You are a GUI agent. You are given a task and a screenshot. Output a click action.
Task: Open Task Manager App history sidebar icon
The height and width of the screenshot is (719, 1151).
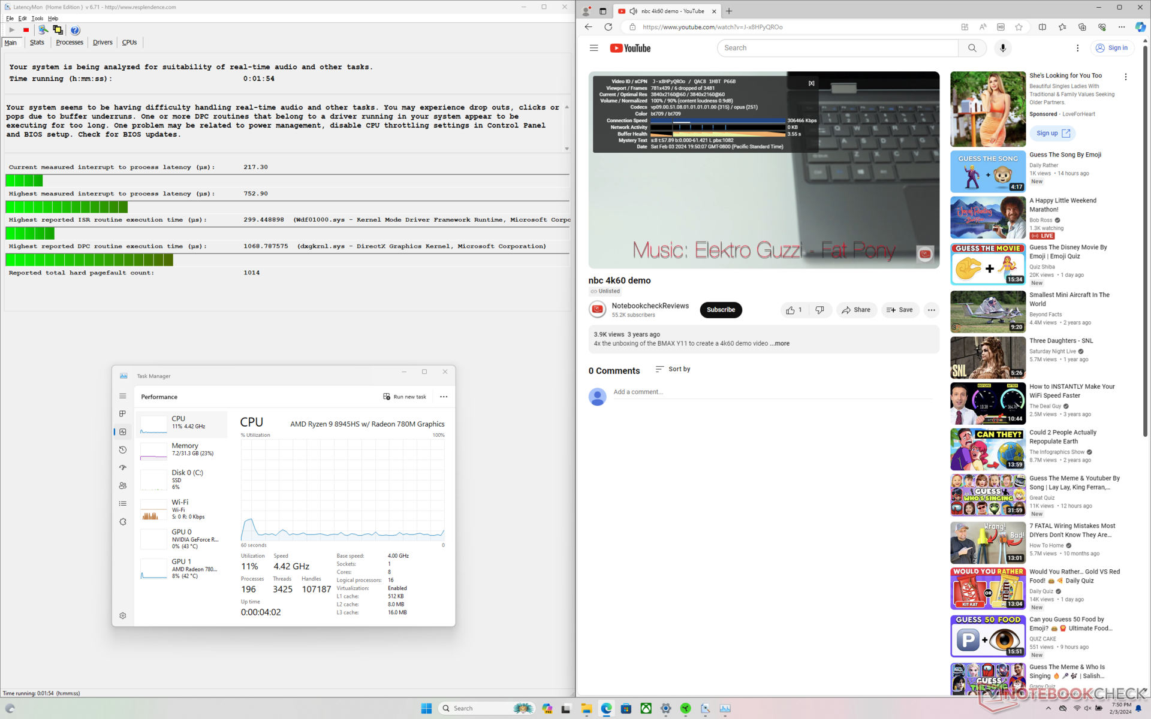(123, 450)
